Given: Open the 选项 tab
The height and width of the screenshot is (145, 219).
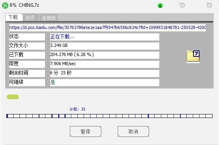Looking at the screenshot, I should [30, 18].
